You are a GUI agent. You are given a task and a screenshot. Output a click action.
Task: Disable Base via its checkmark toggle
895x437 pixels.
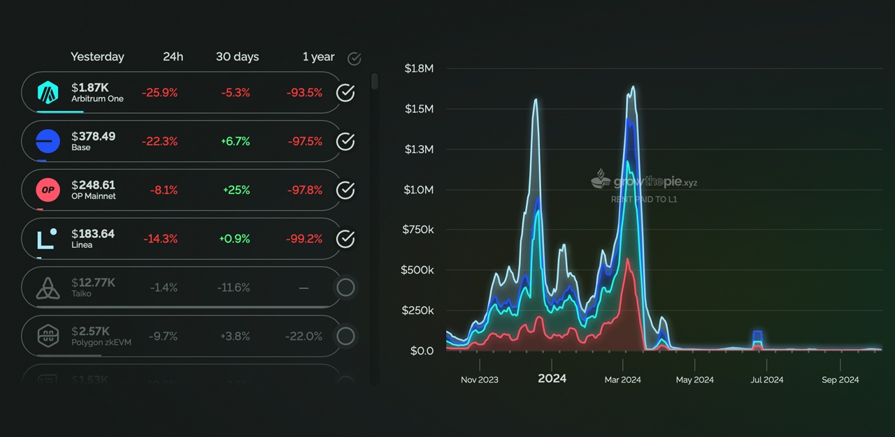click(x=345, y=141)
